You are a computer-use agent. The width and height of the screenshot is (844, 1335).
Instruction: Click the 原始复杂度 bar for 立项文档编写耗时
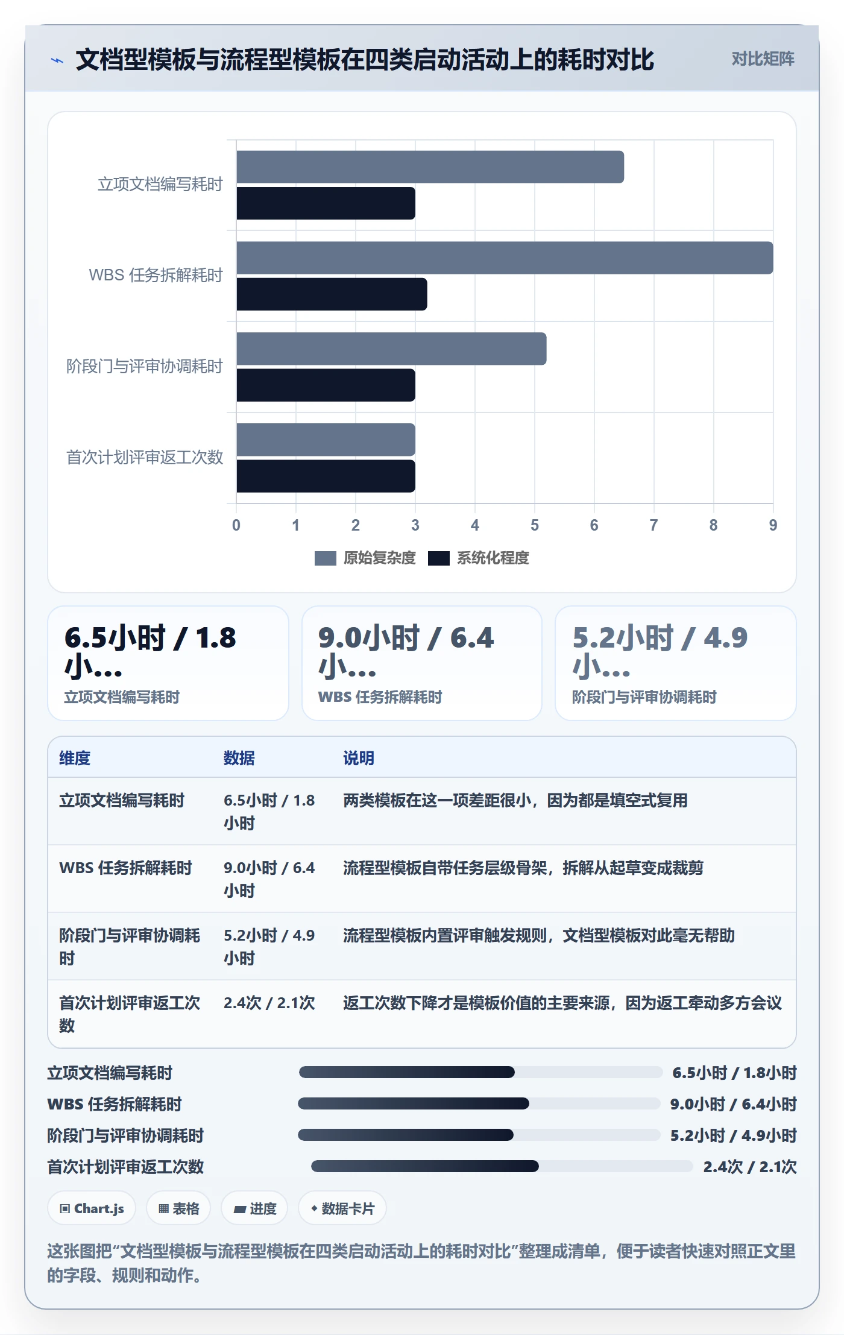coord(430,167)
